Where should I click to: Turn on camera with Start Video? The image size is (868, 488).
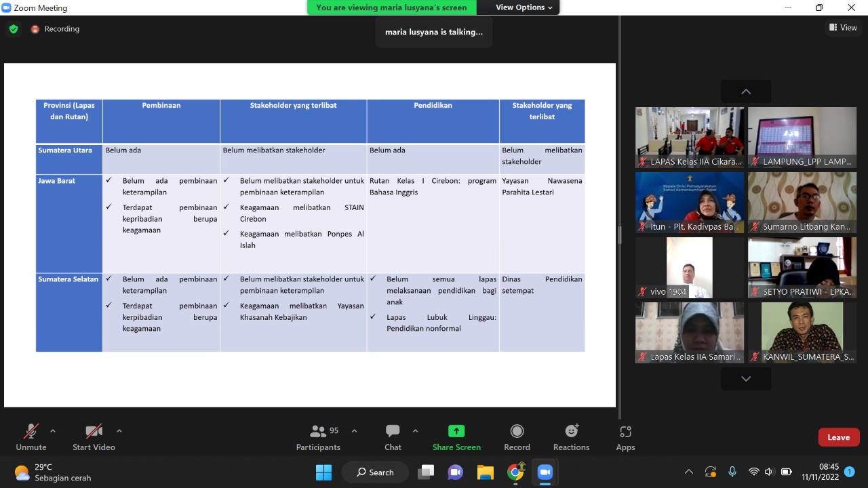tap(94, 437)
